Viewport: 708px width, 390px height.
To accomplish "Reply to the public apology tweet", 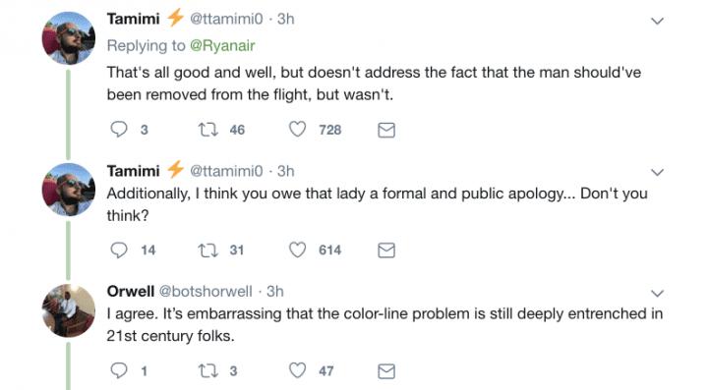I will pyautogui.click(x=119, y=251).
